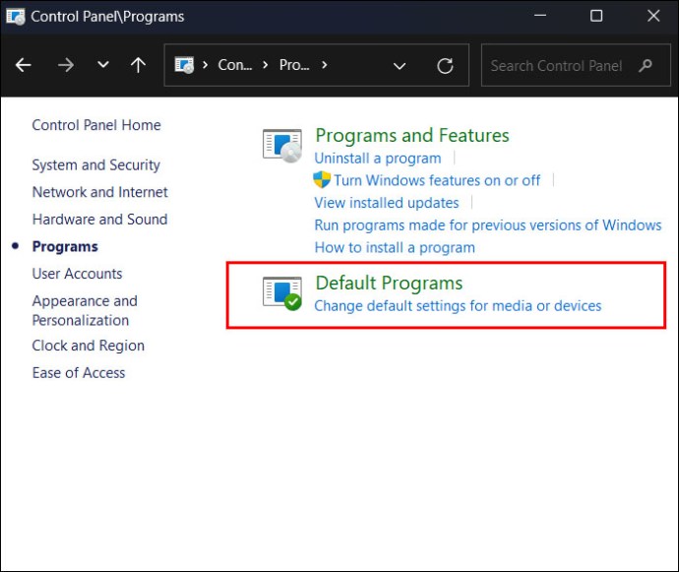Click the search magnifier icon
This screenshot has height=572, width=679.
[x=646, y=66]
